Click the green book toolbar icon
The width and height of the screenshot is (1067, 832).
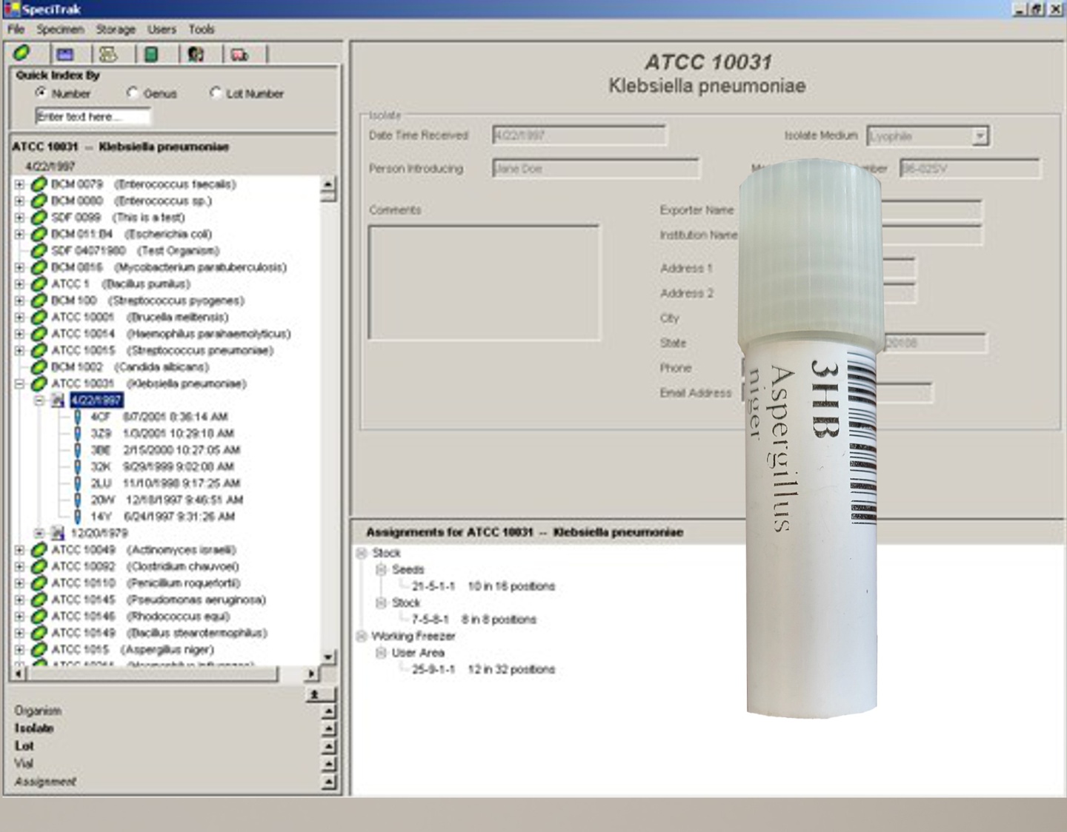tap(151, 54)
